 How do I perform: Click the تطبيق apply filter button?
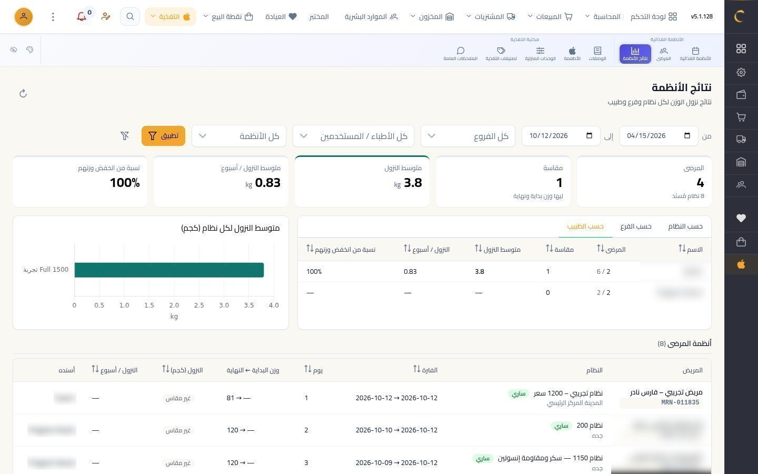163,136
